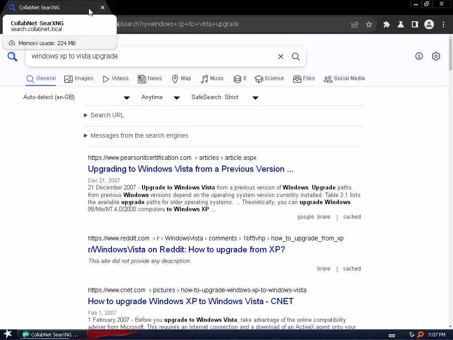Click the share page icon in address bar

[x=355, y=25]
